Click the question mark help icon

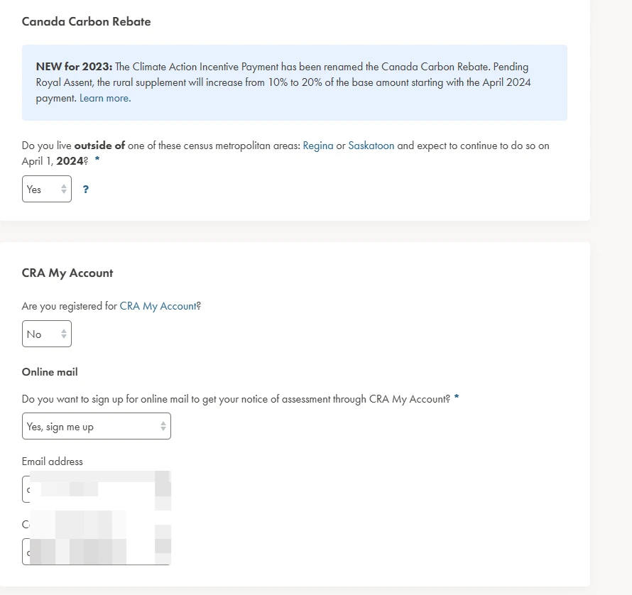(x=86, y=190)
